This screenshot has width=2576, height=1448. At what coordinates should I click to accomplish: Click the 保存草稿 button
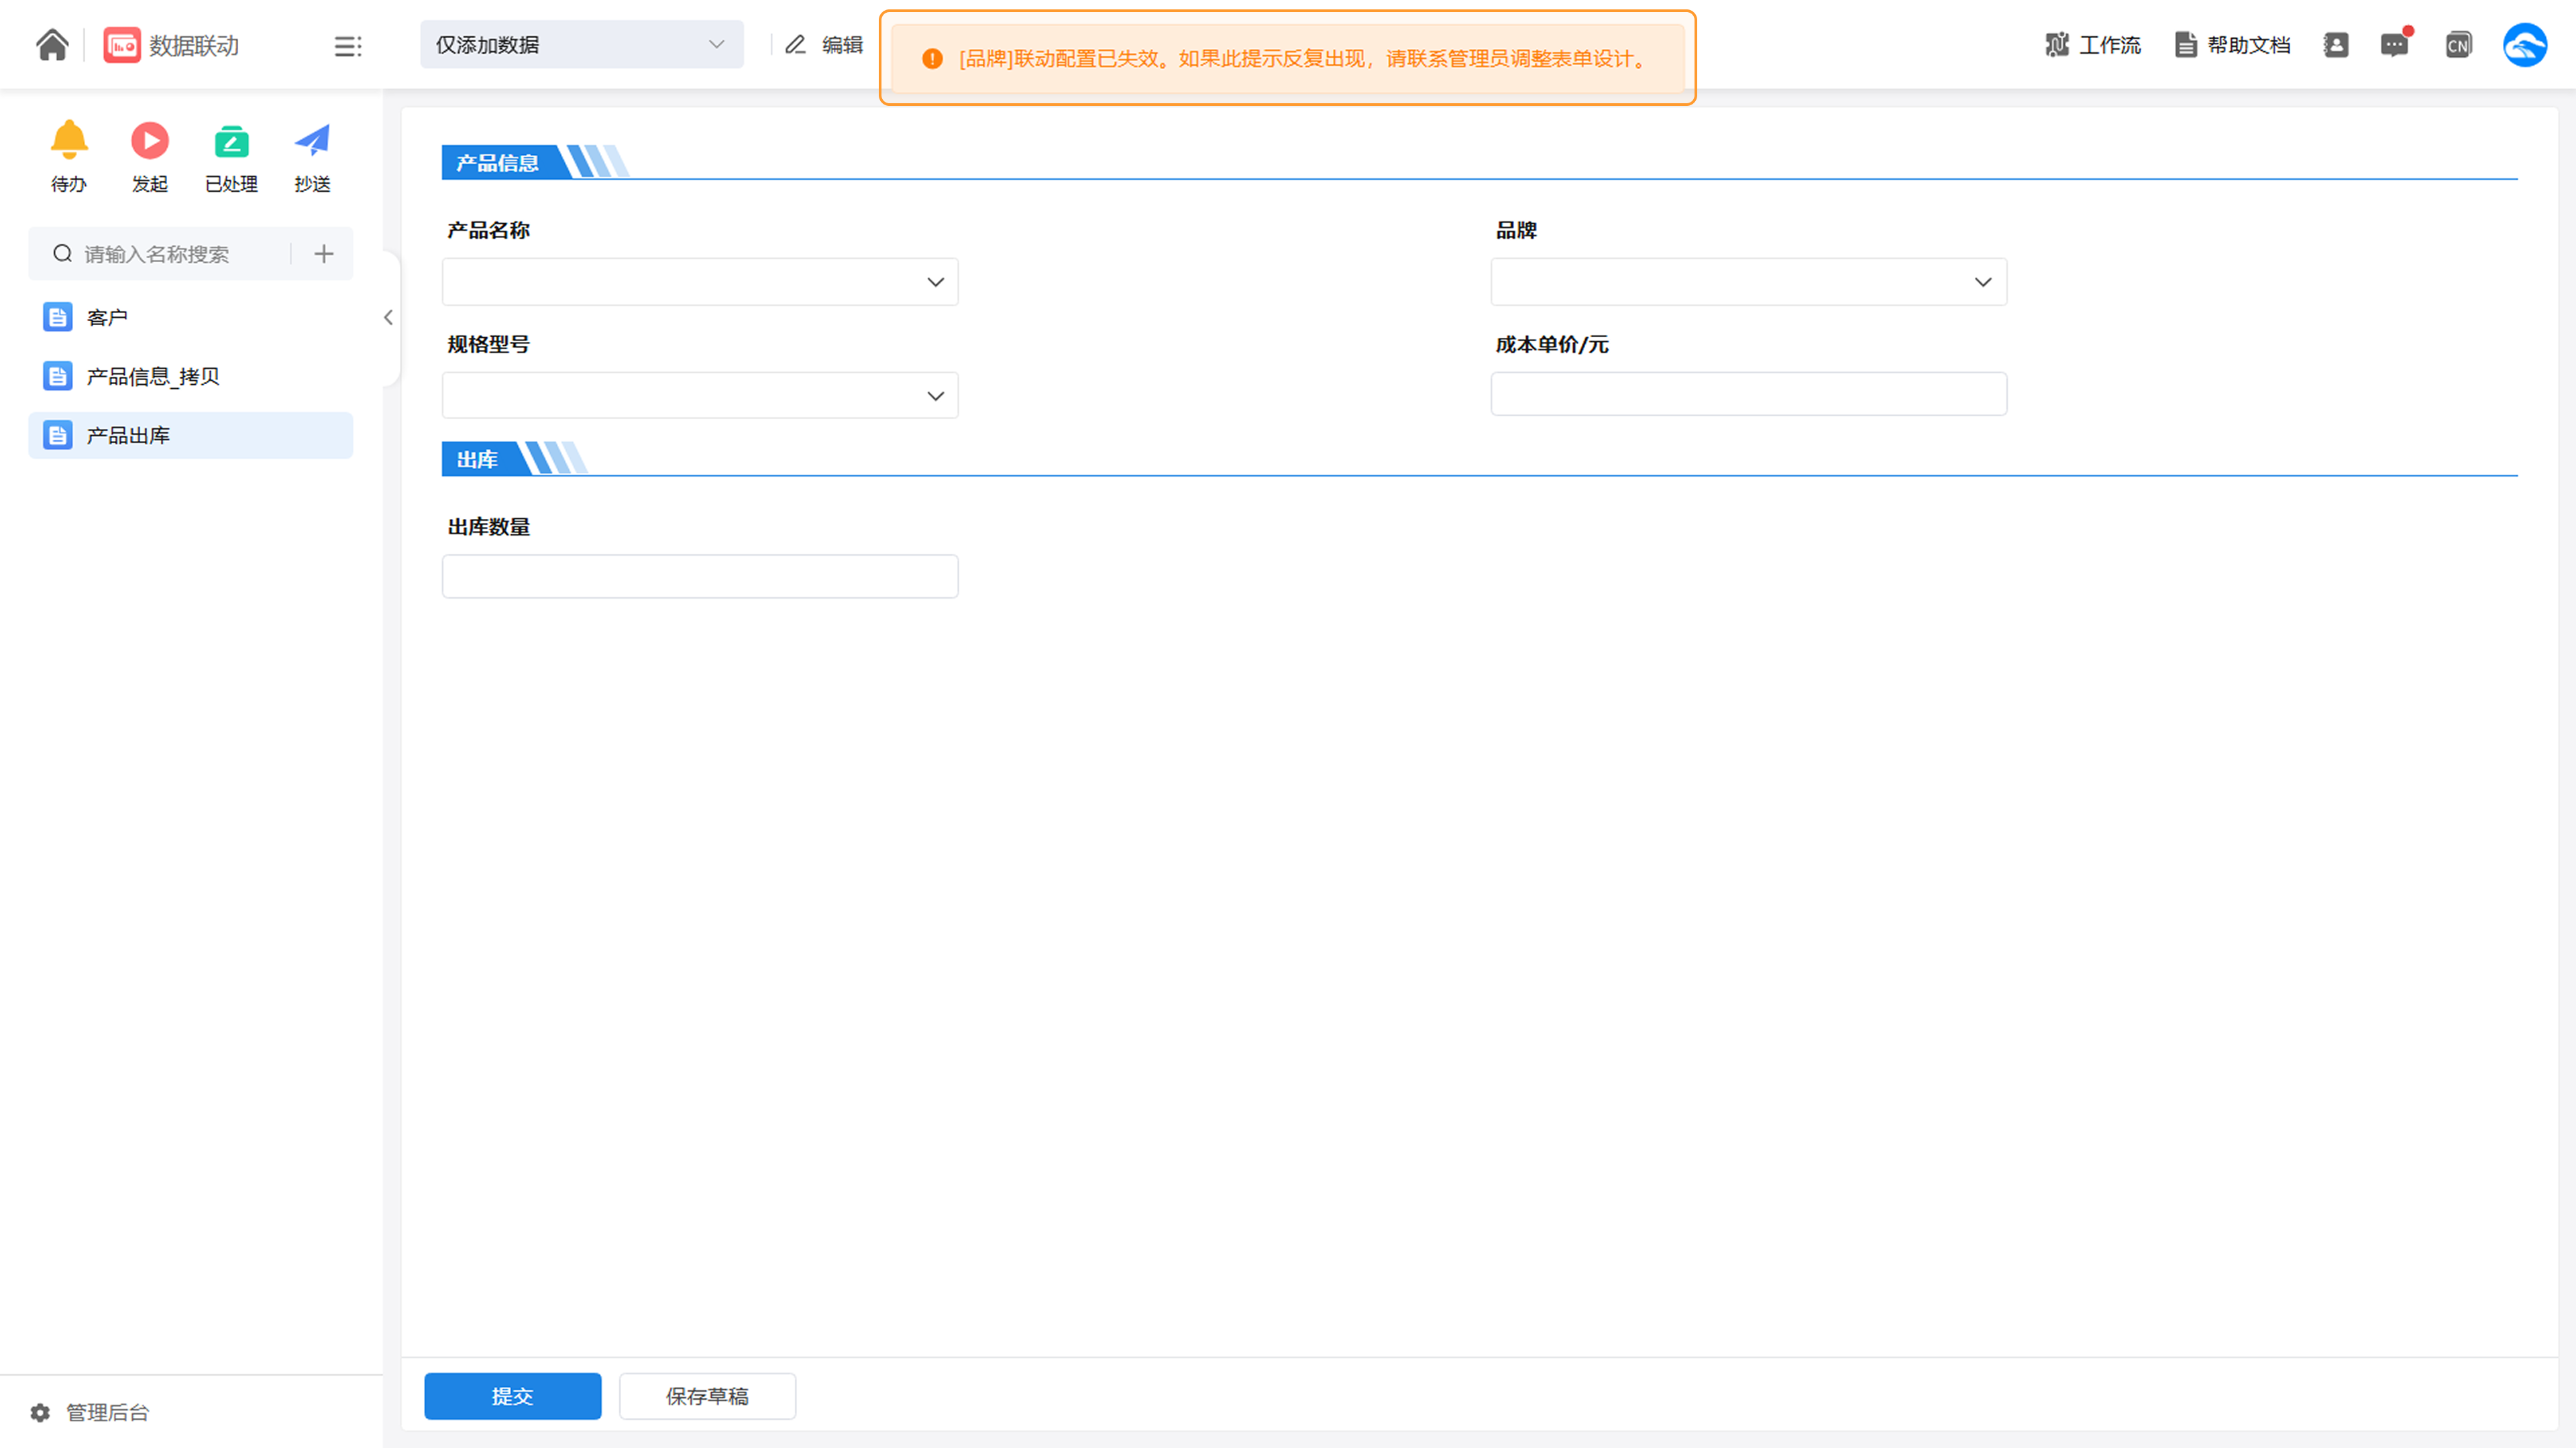click(x=707, y=1396)
